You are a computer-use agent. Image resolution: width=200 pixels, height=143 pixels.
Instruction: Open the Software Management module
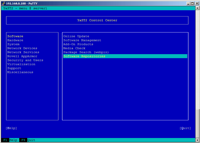coord(82,40)
